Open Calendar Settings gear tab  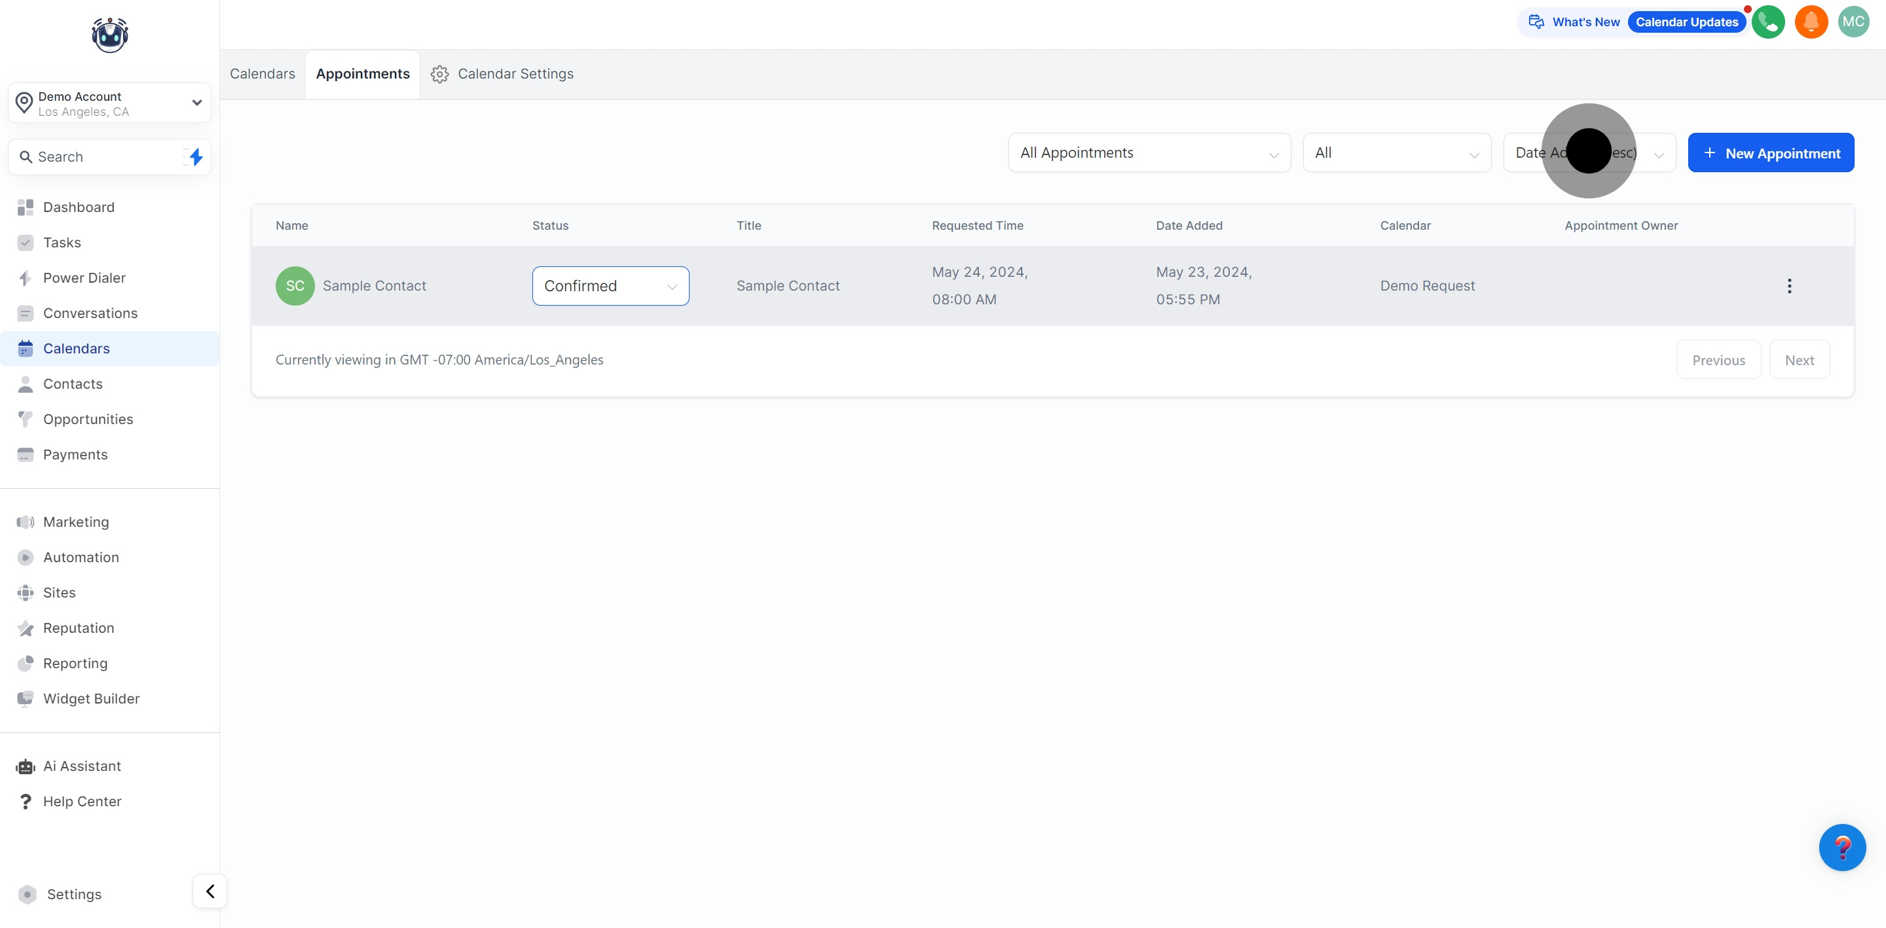502,74
